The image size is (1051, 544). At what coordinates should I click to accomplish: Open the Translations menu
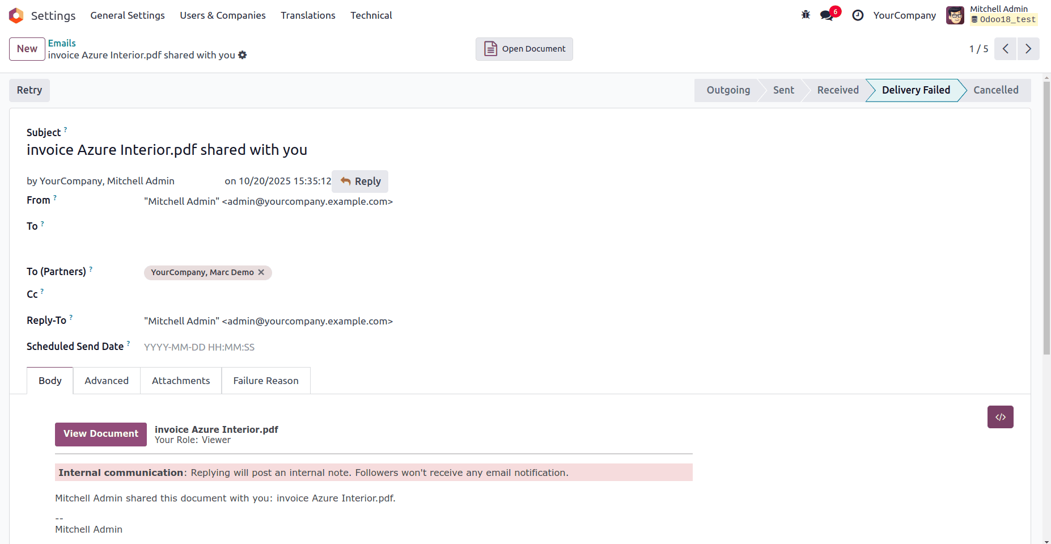(x=308, y=15)
